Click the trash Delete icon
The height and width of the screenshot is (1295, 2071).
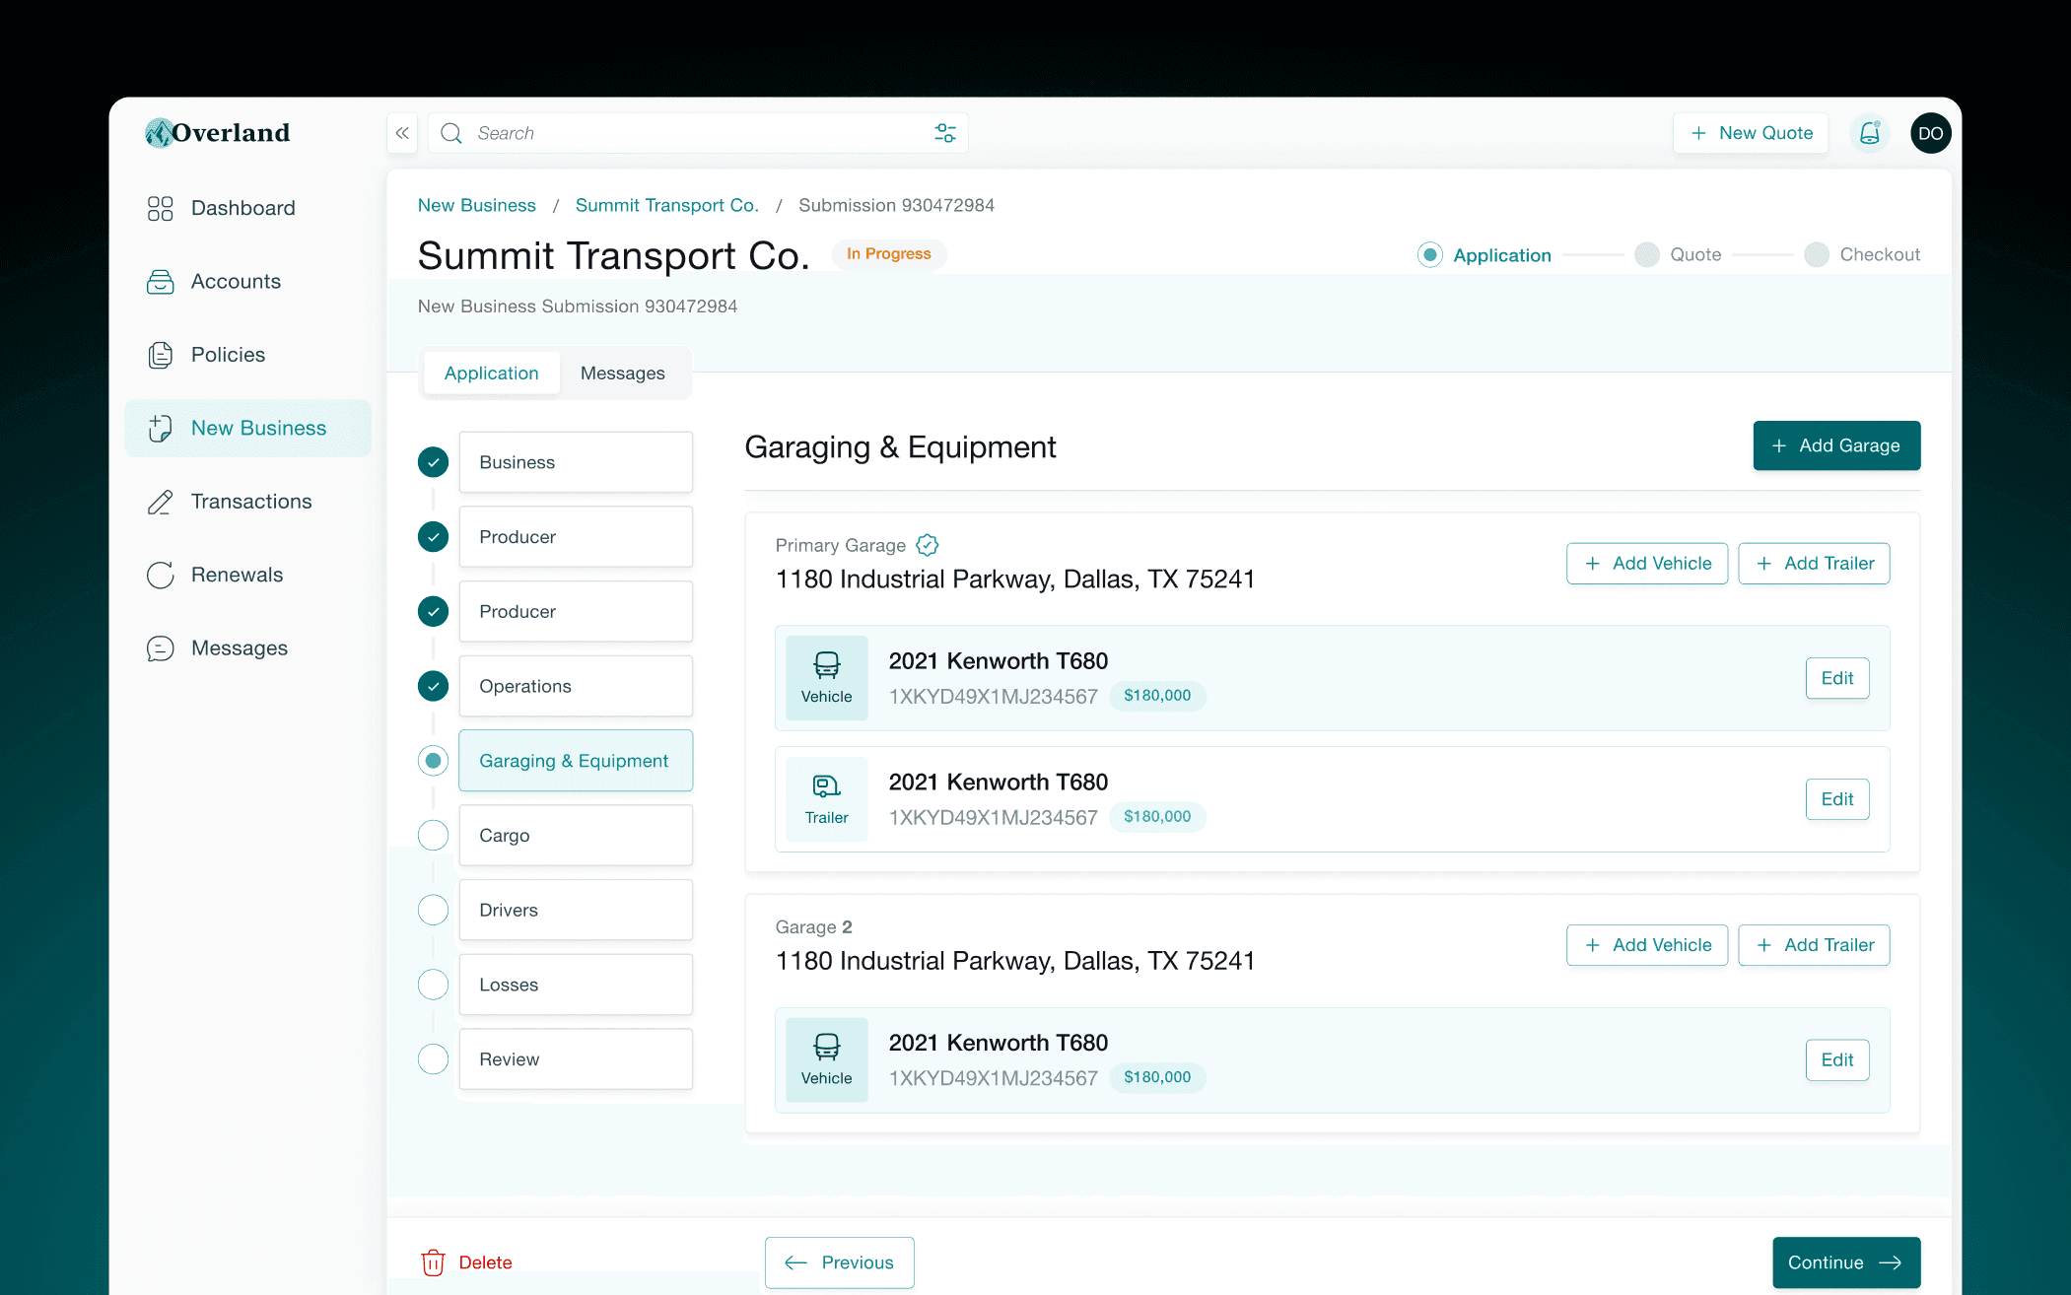(433, 1262)
